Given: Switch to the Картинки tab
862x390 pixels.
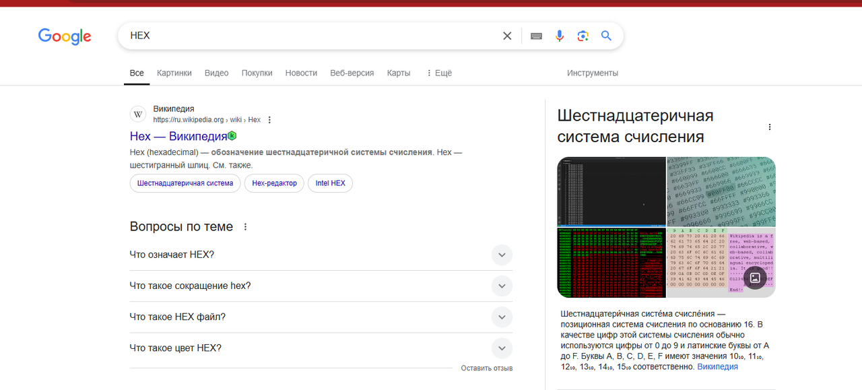Looking at the screenshot, I should [174, 73].
